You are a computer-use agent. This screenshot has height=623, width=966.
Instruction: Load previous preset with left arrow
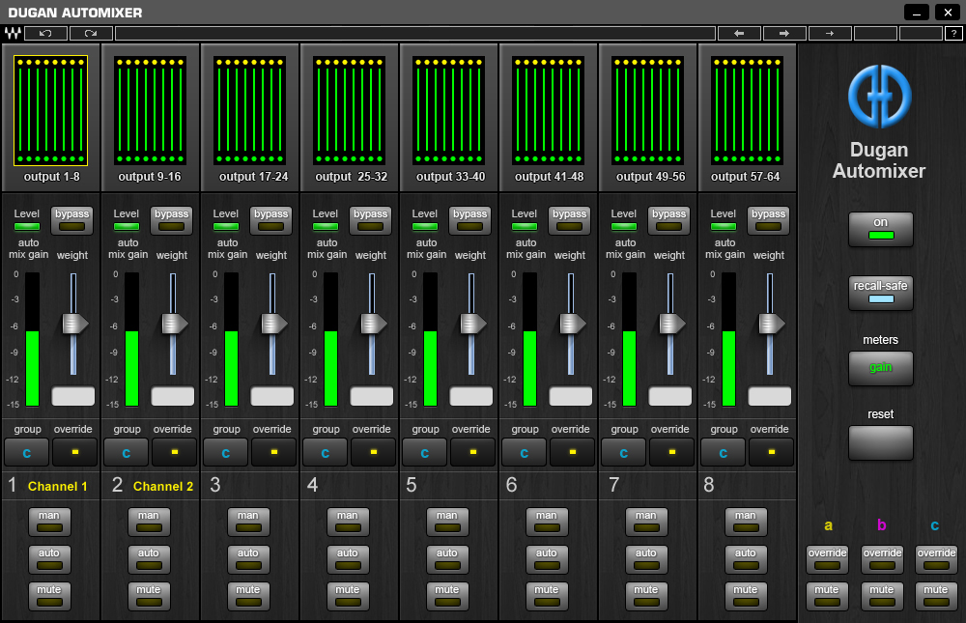click(739, 33)
